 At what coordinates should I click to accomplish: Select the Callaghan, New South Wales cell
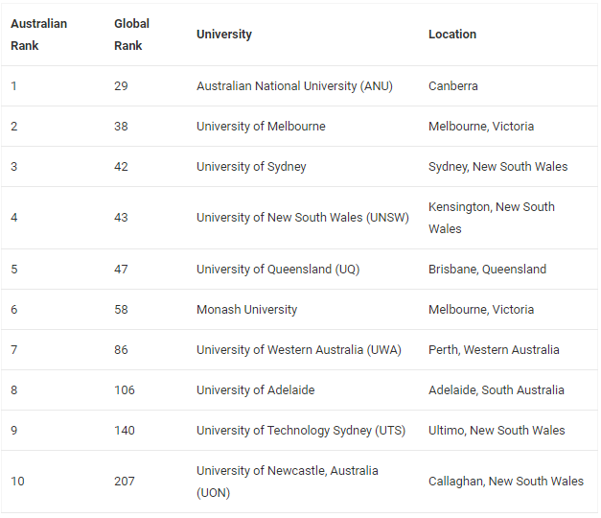pyautogui.click(x=506, y=482)
